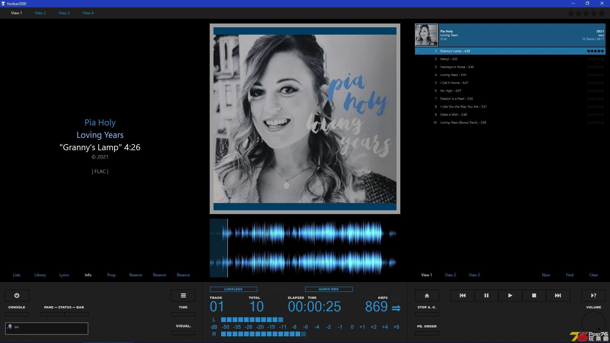610x343 pixels.
Task: Toggle the Time display switch
Action: (183, 314)
